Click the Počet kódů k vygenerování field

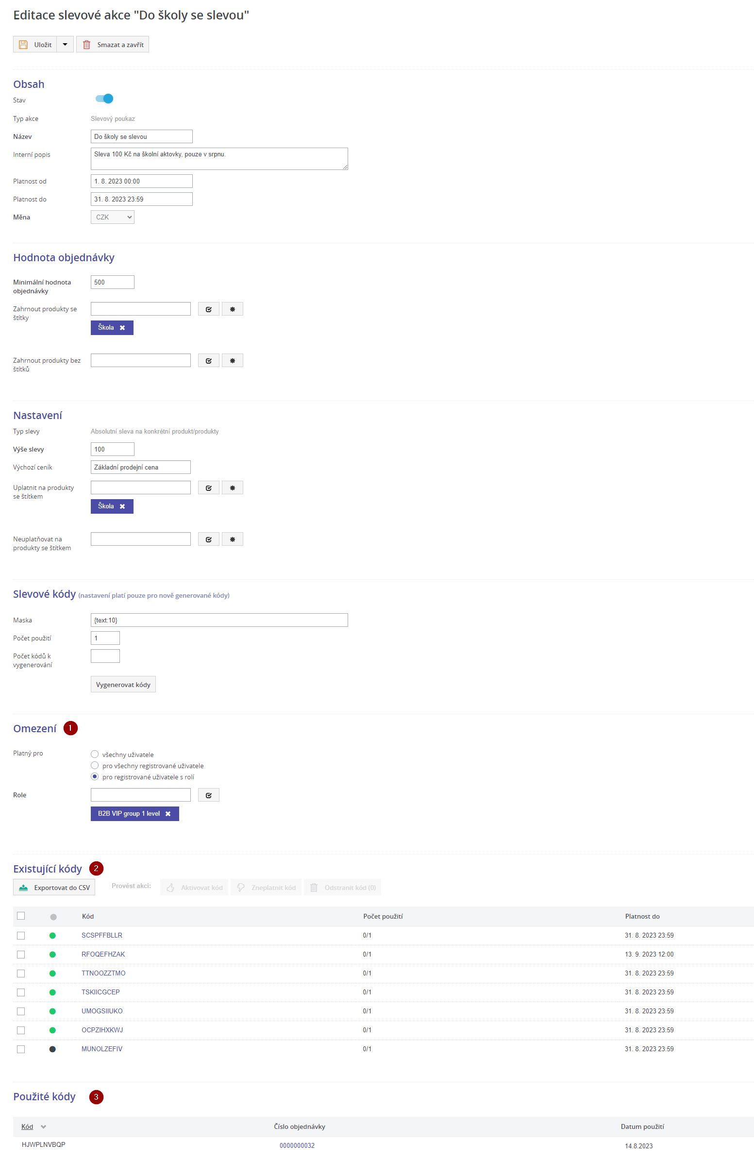click(x=105, y=656)
